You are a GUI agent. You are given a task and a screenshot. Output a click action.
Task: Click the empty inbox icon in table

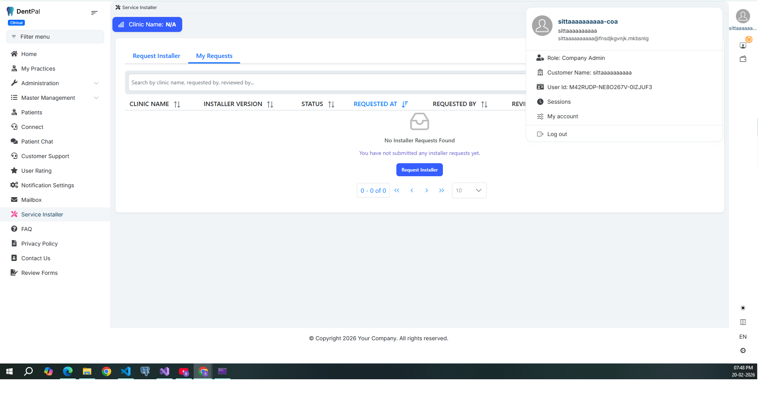click(419, 121)
